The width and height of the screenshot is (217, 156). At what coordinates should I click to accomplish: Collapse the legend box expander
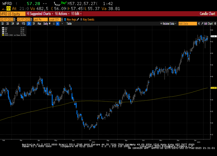point(1,28)
